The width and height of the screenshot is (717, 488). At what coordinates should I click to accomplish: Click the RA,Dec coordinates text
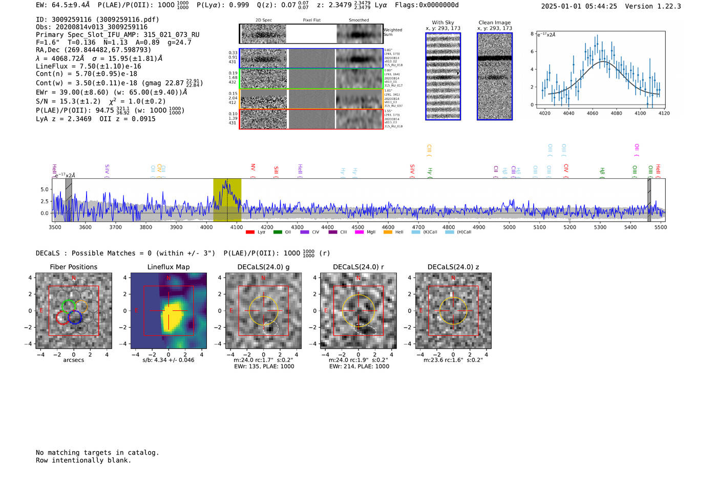[94, 50]
